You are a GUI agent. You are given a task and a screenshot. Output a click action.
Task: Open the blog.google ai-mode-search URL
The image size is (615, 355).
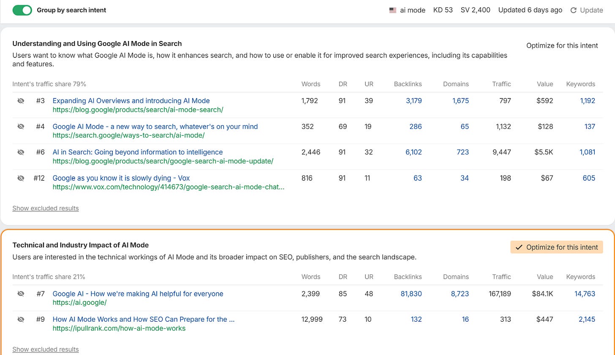pos(138,110)
